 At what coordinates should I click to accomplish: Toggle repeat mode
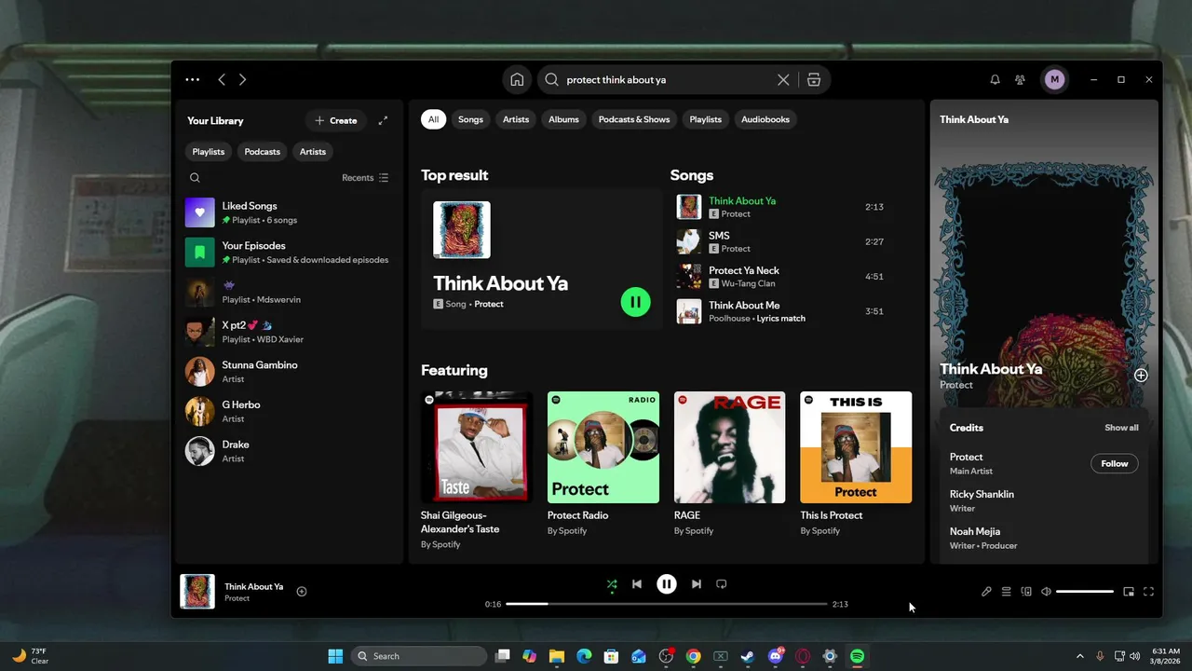[x=722, y=584]
